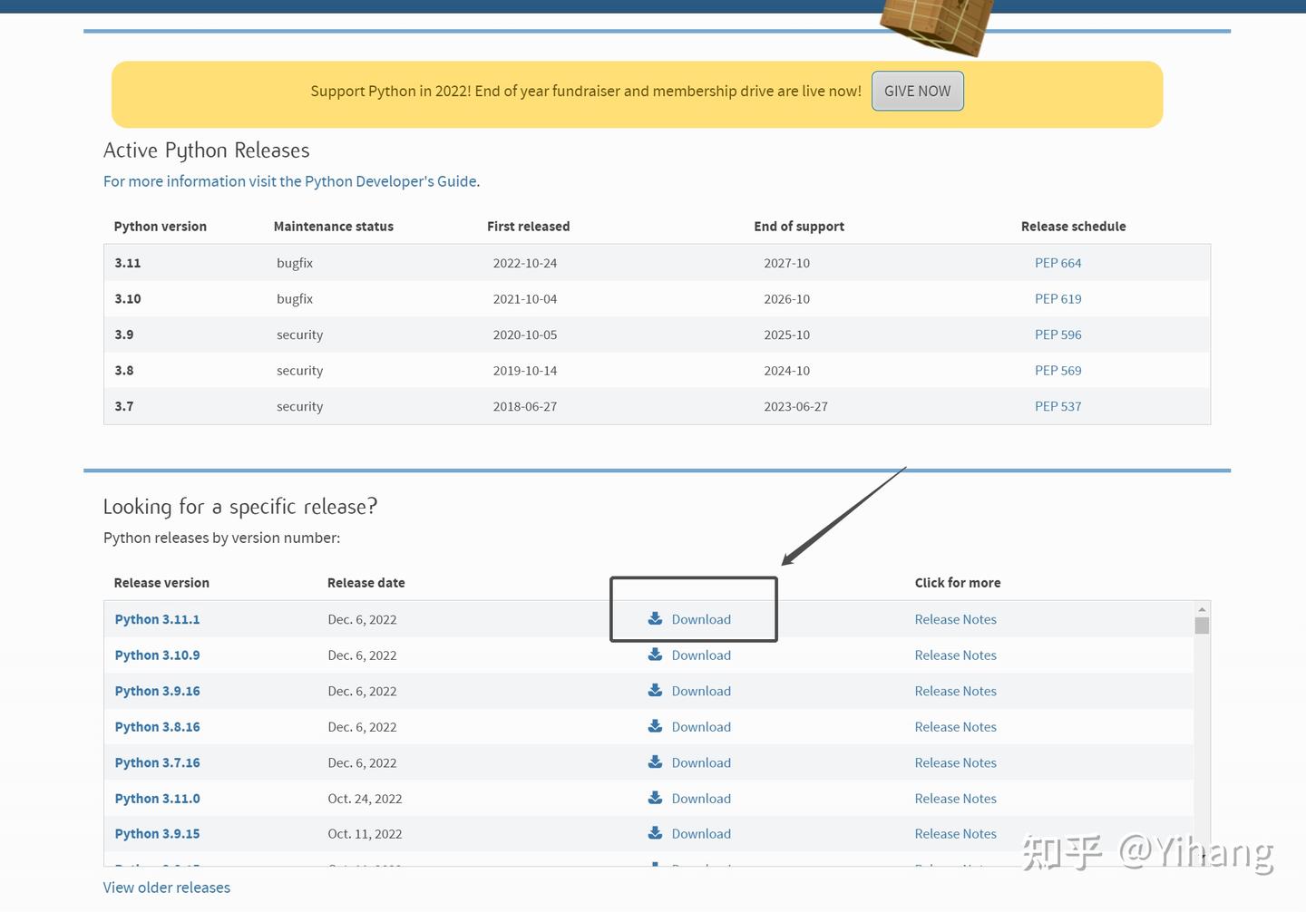Select the Python 3.10.9 release page
1306x912 pixels.
click(x=157, y=655)
